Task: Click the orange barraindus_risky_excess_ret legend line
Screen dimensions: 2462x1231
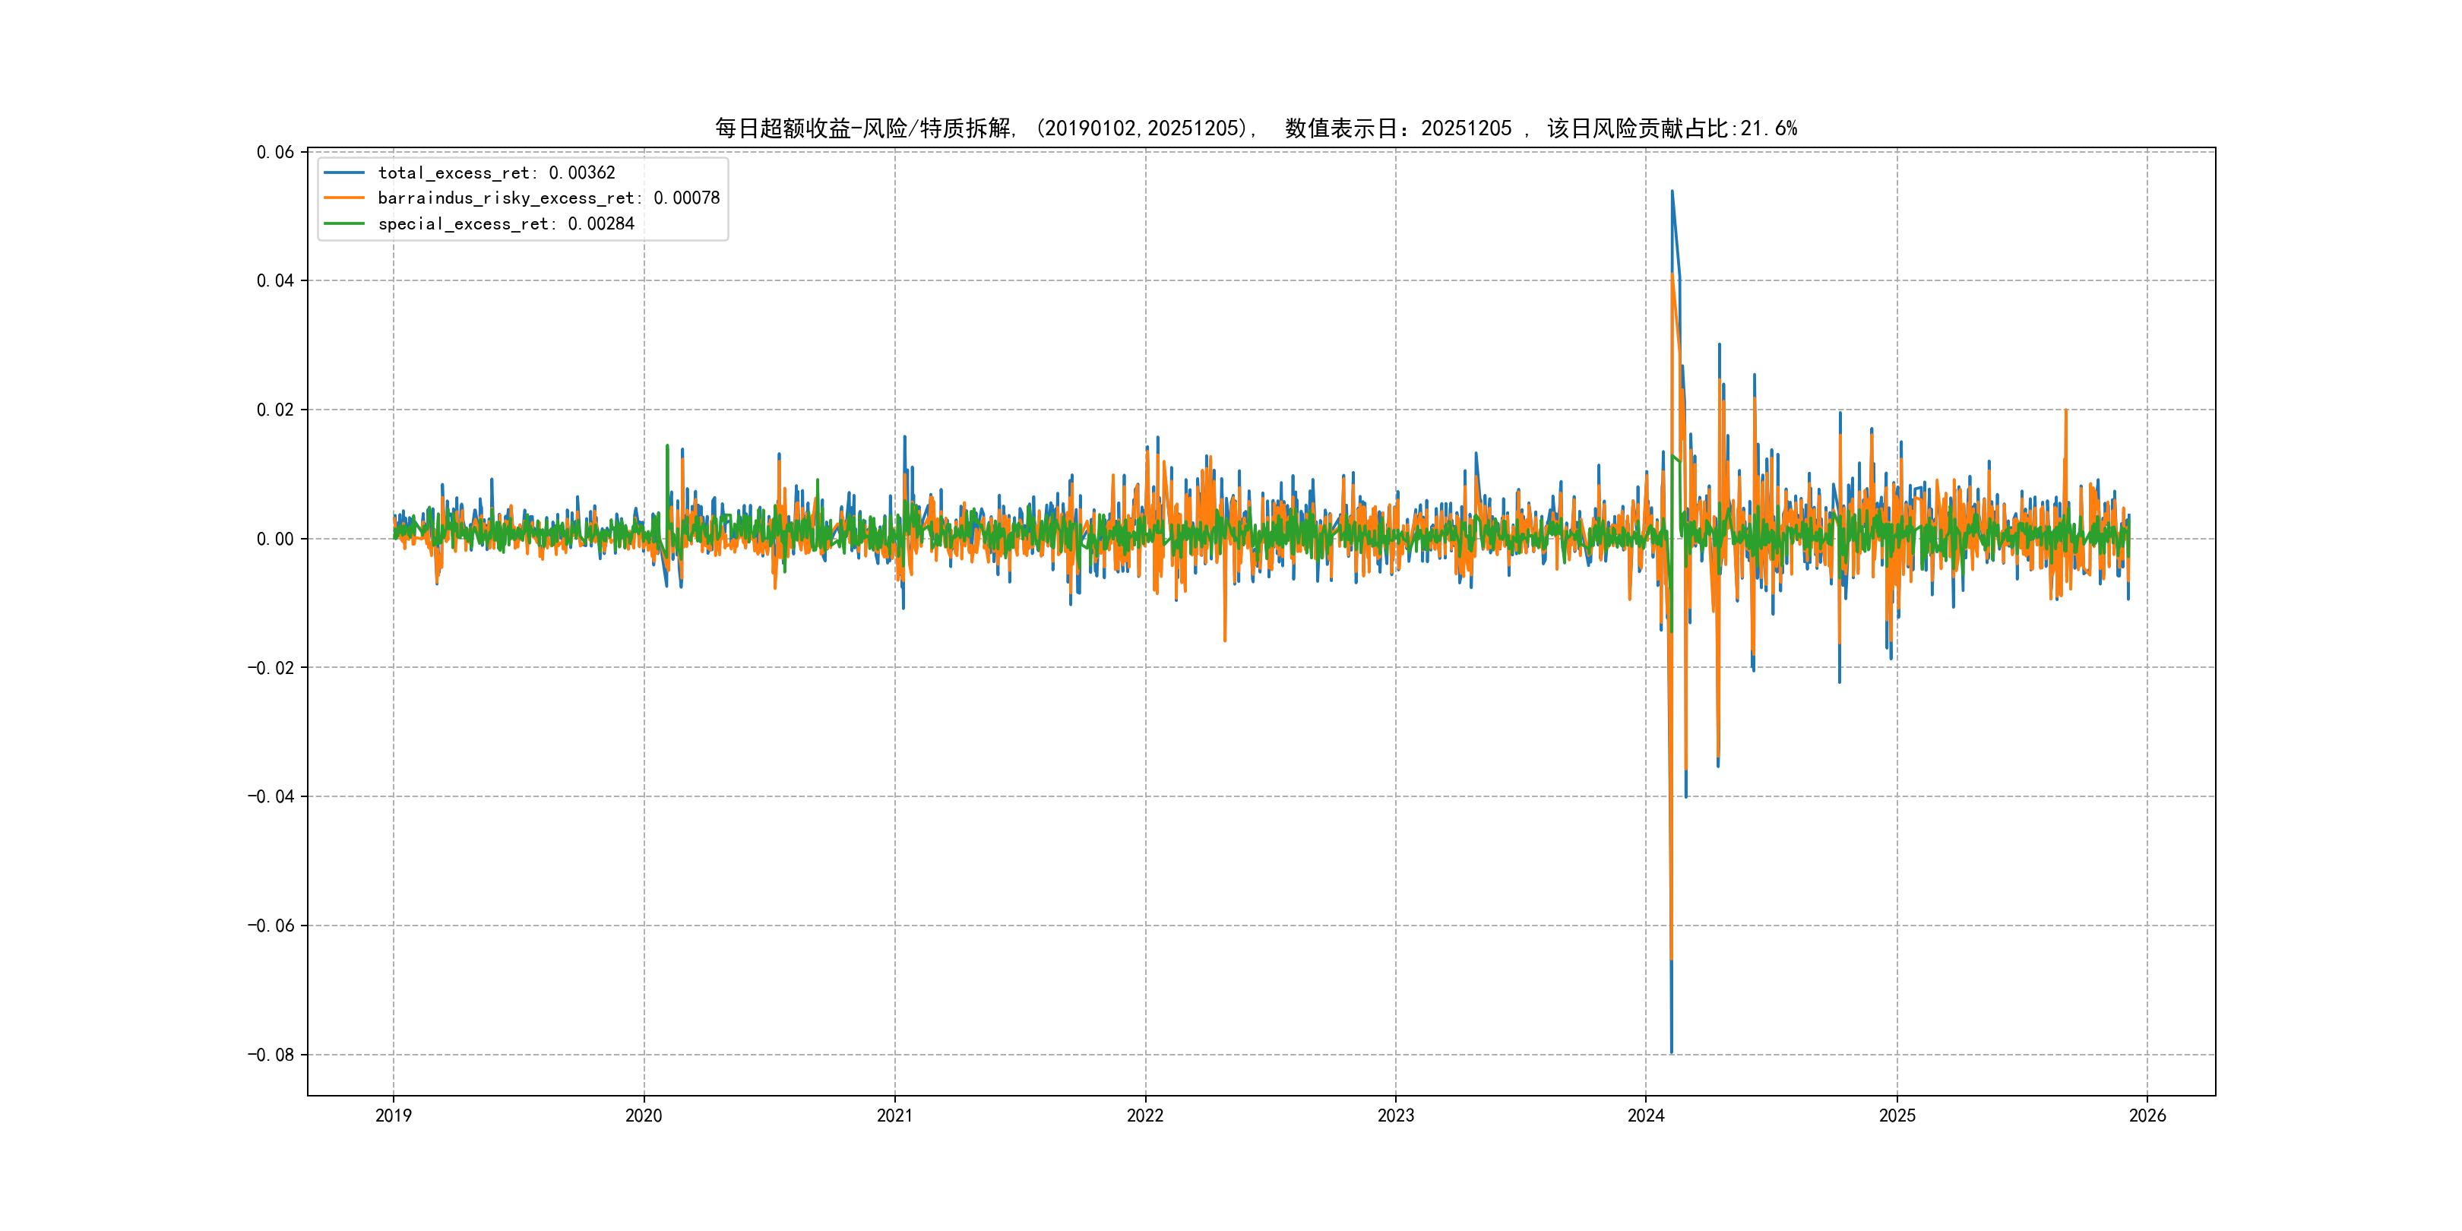Action: [344, 198]
